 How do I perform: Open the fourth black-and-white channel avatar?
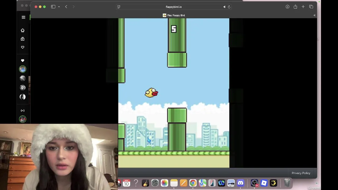pos(23,97)
